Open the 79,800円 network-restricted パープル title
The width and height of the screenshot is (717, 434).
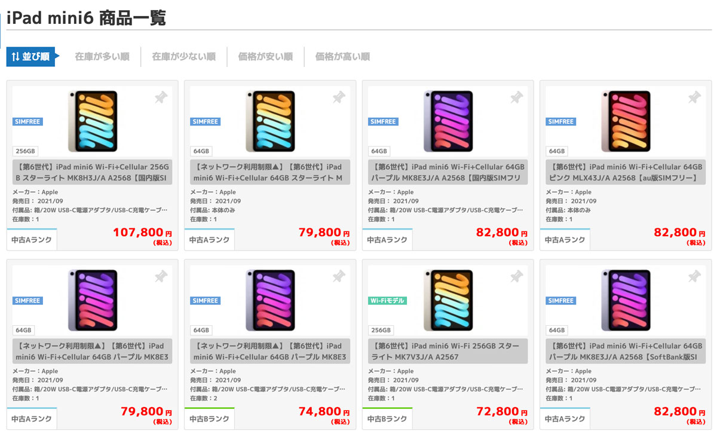93,352
